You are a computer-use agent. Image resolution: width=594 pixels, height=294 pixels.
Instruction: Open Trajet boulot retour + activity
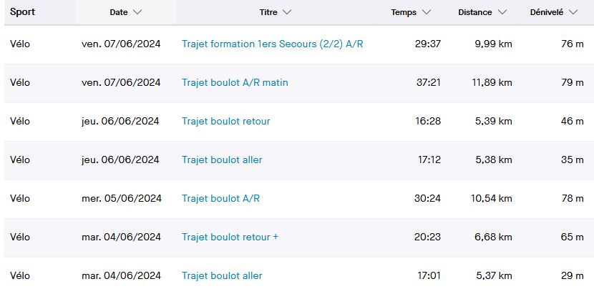[230, 237]
